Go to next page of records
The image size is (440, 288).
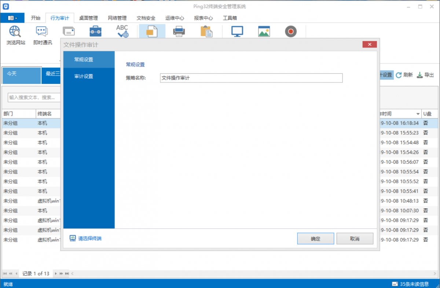point(61,274)
